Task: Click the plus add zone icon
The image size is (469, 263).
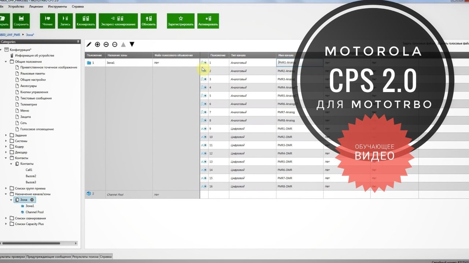Action: coord(97,44)
